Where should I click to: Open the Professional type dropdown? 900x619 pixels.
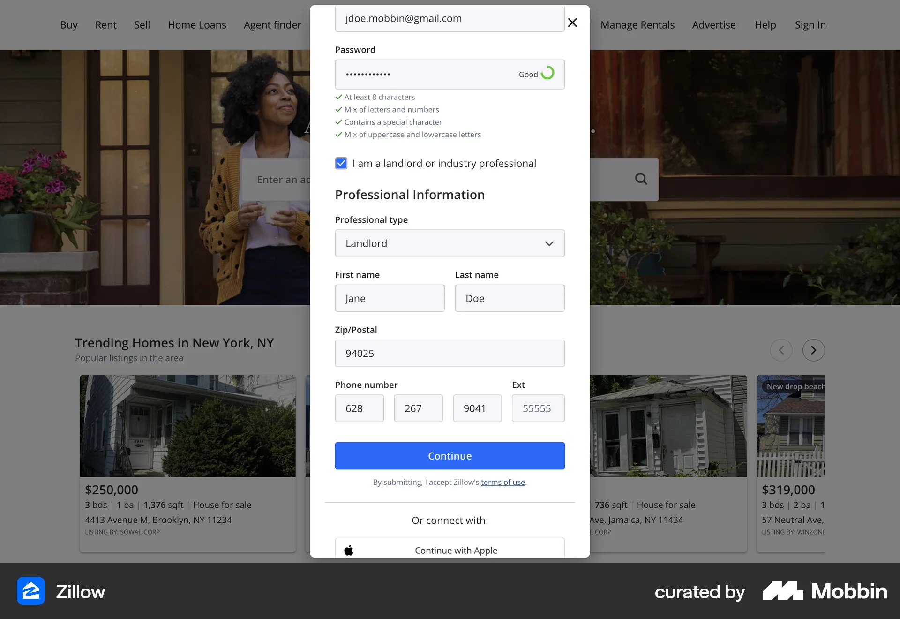click(450, 243)
